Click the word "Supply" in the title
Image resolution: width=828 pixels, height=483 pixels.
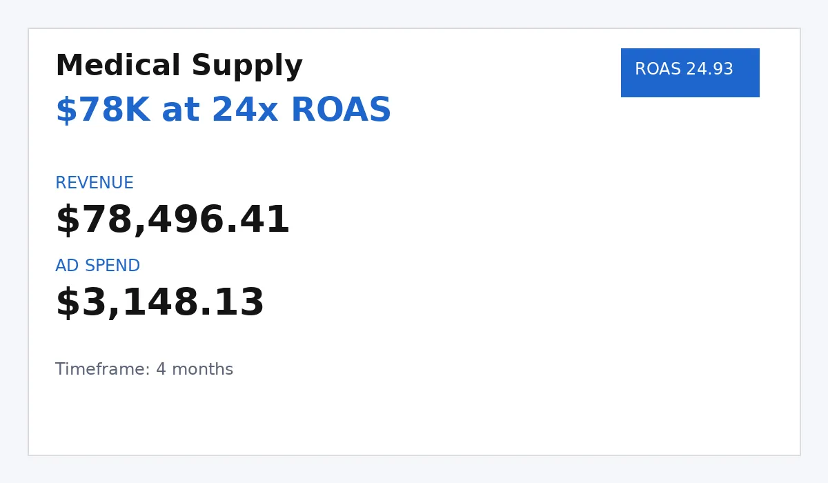[x=247, y=67]
